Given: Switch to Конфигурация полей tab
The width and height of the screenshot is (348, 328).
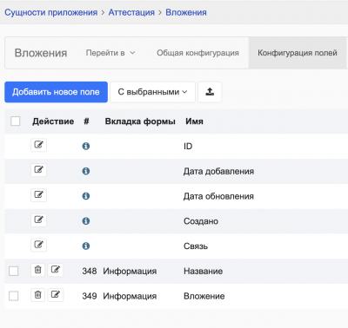Looking at the screenshot, I should (x=298, y=53).
